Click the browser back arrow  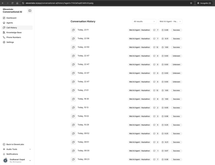point(3,3)
